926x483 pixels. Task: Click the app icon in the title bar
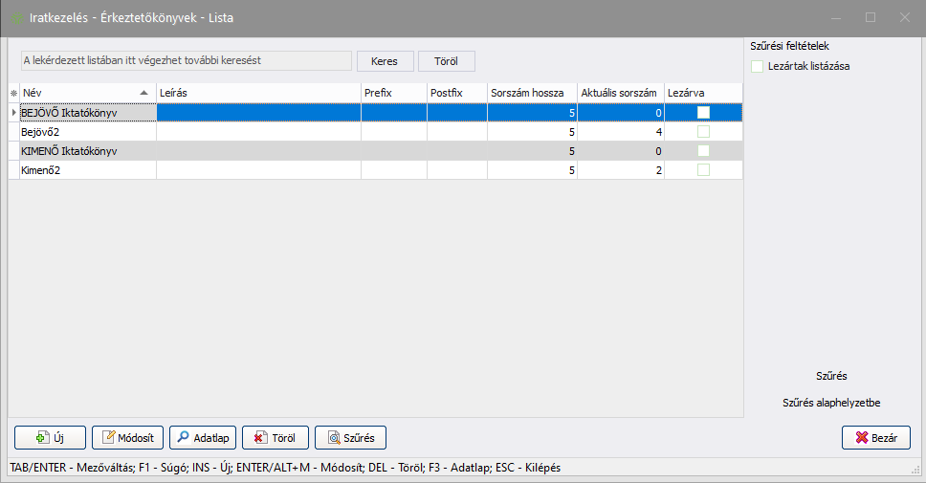click(16, 18)
